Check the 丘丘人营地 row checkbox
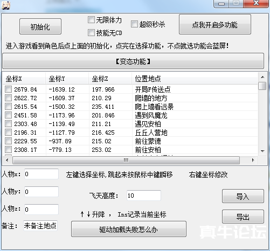Screen dimensions: 270x251 [x=8, y=133]
